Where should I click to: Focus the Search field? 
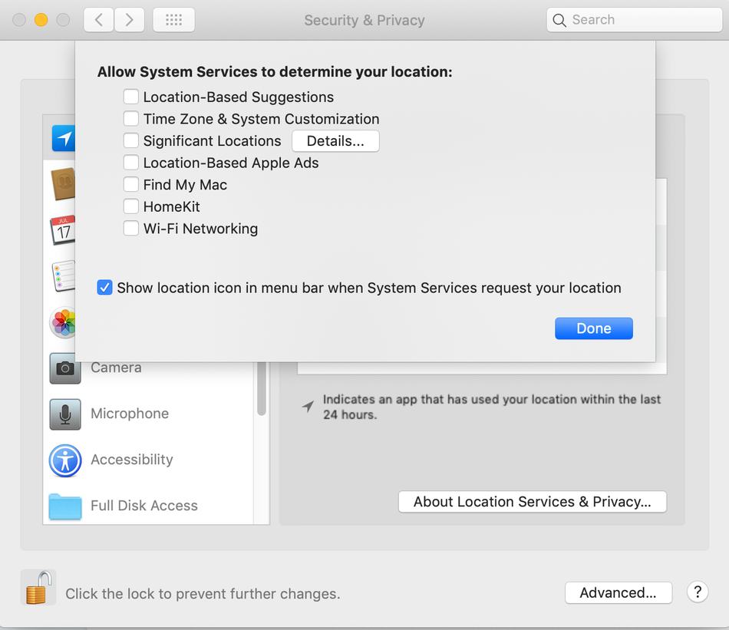634,19
